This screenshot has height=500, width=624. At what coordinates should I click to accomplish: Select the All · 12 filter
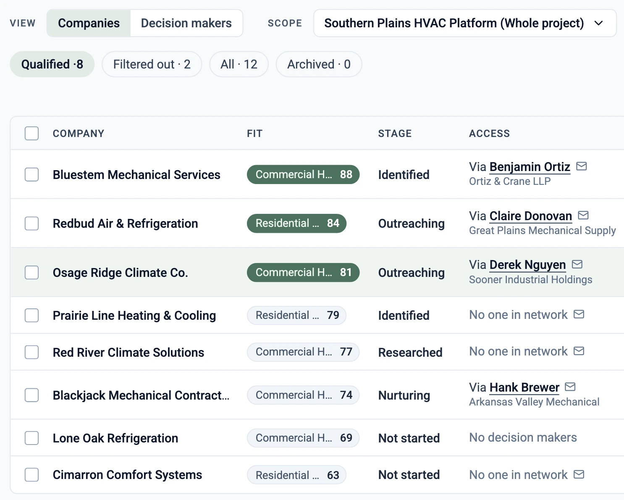[239, 64]
